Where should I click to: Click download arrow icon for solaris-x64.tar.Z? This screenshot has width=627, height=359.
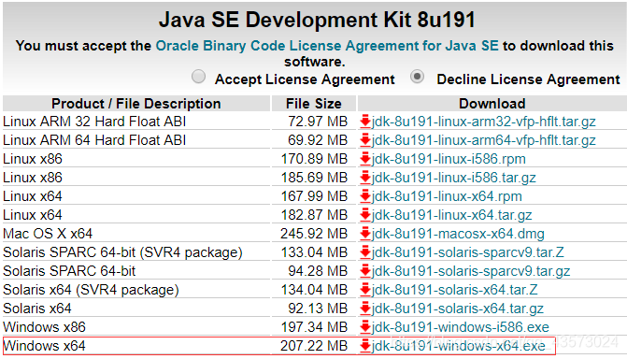(x=365, y=290)
